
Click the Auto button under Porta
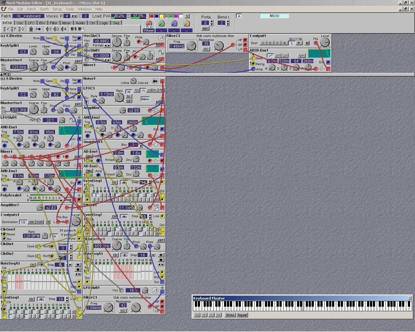(205, 29)
